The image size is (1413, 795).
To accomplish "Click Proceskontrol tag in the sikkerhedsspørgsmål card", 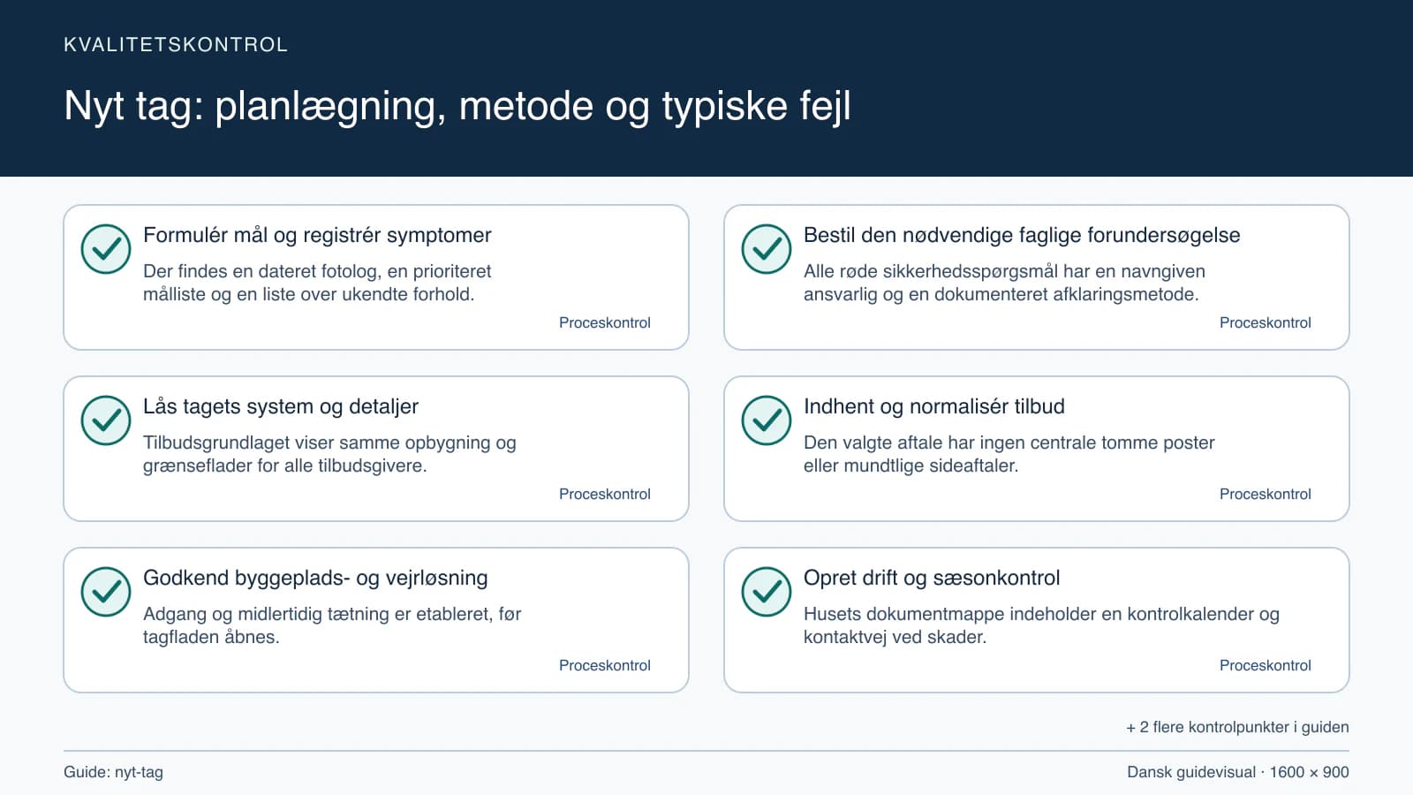I will point(1266,322).
